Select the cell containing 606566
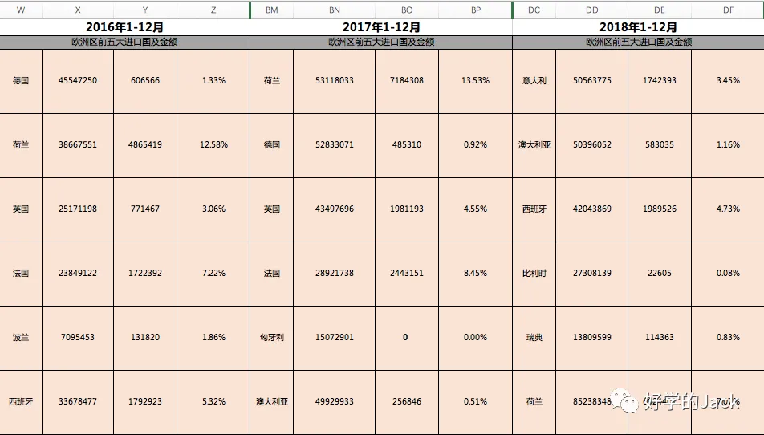Screen dimensions: 764x435 click(x=145, y=81)
